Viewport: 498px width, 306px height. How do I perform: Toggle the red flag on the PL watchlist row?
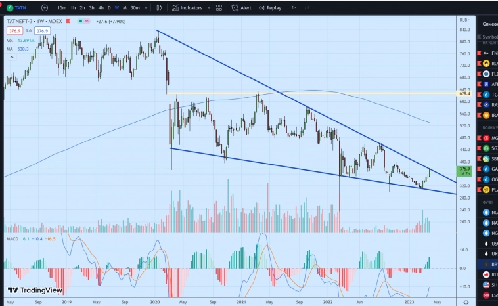479,190
